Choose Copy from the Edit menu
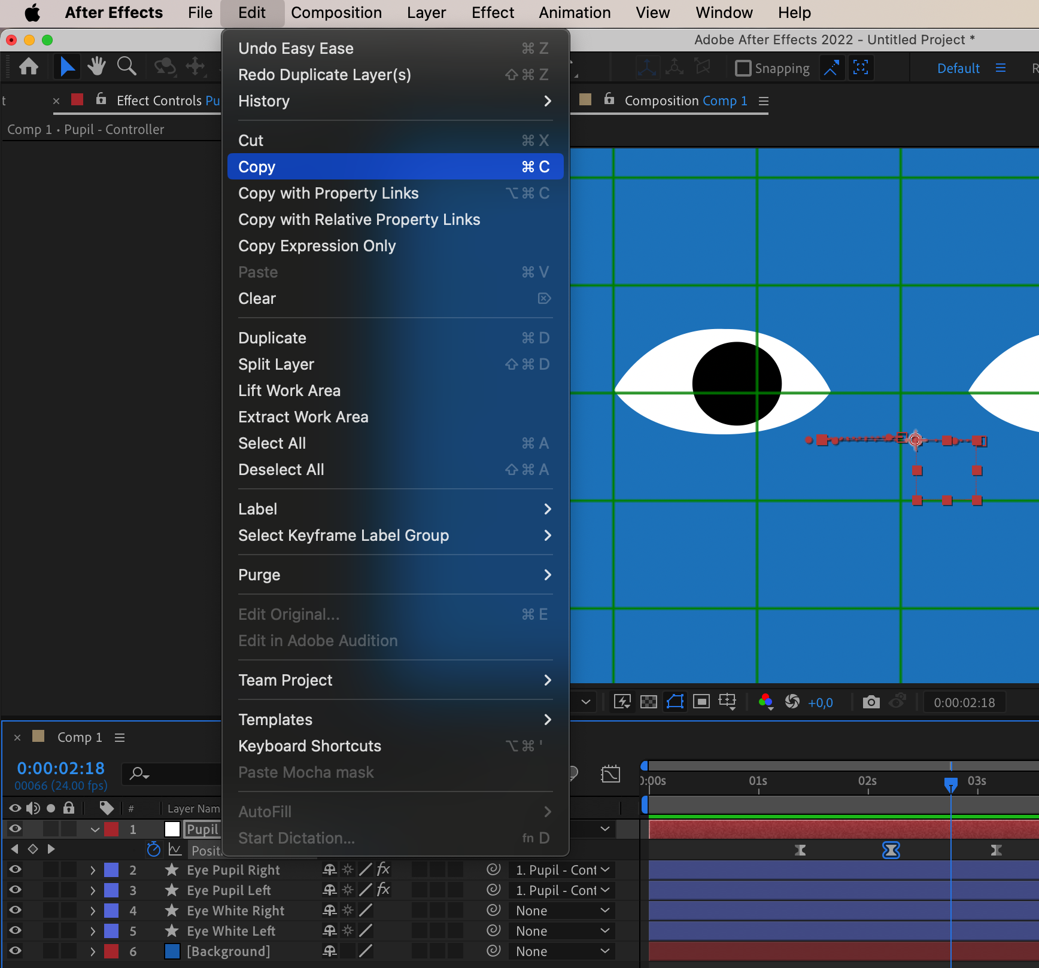 tap(395, 167)
